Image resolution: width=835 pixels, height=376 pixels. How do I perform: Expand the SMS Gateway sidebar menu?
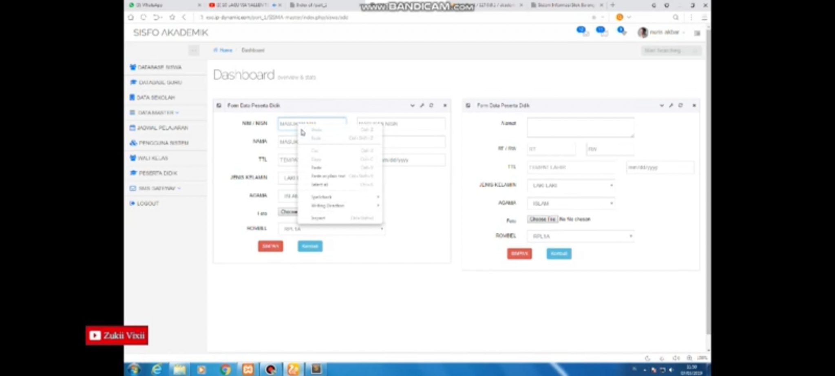(x=157, y=188)
